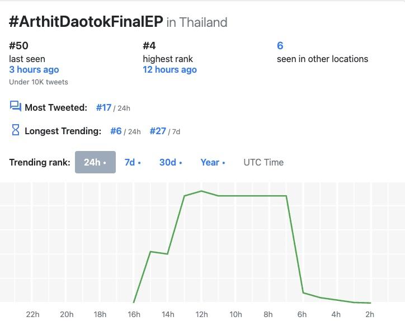Click the Most Tweeted chat bubbles icon

(x=16, y=107)
